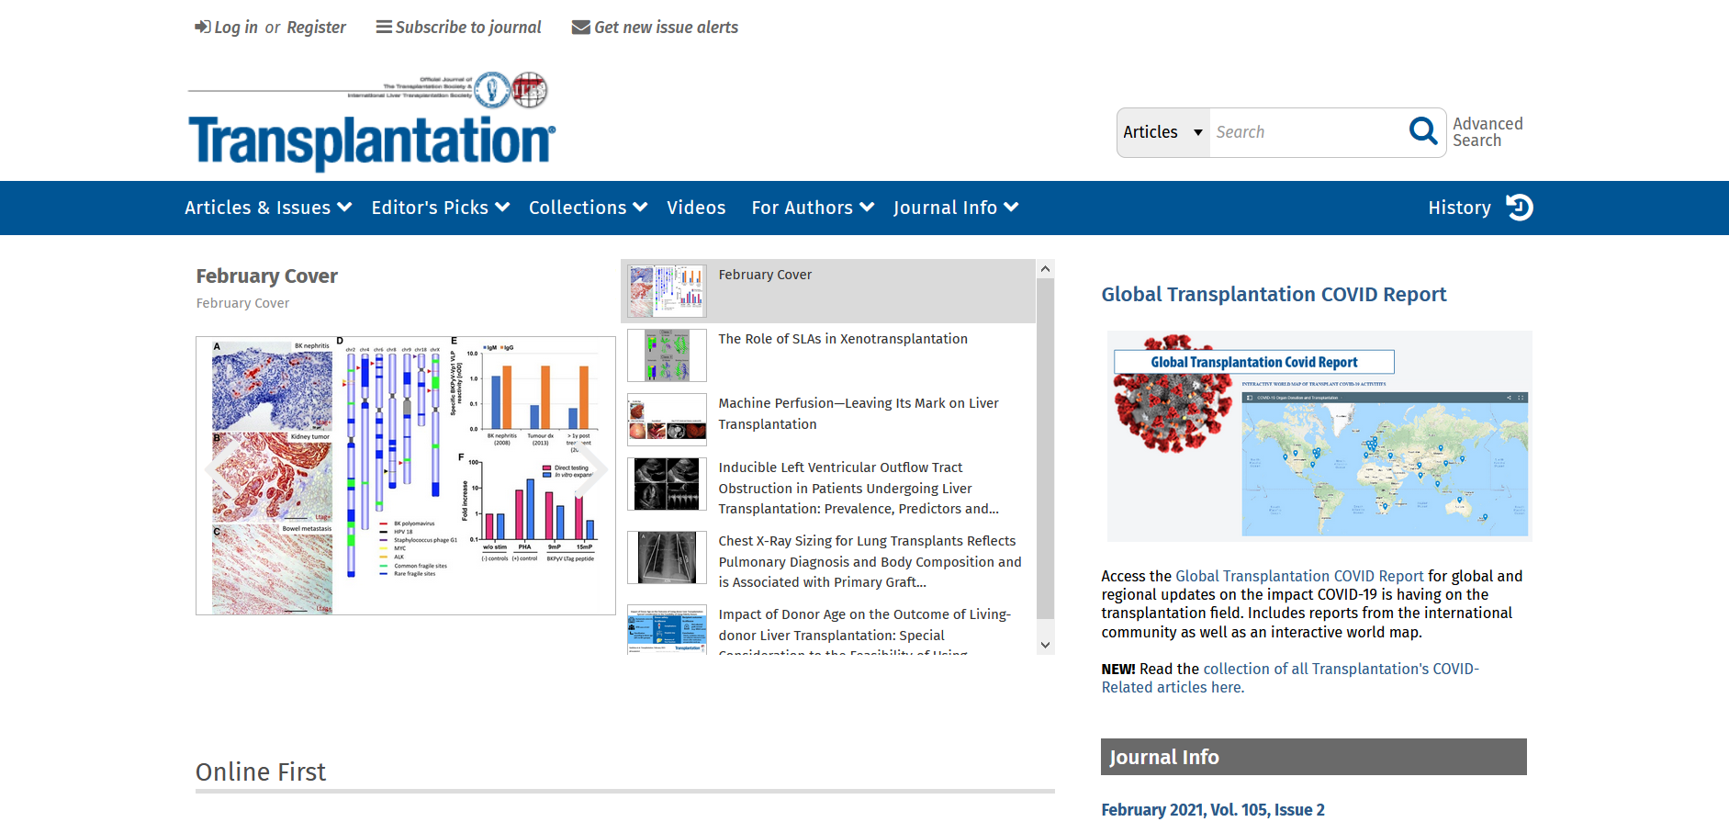Click the Subscribe to journal list icon
Viewport: 1729px width, 822px height.
[384, 27]
